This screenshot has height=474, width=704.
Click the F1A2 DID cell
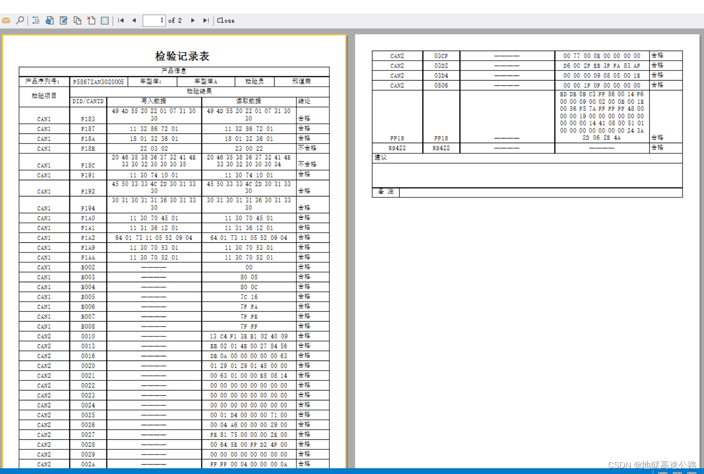coord(88,238)
